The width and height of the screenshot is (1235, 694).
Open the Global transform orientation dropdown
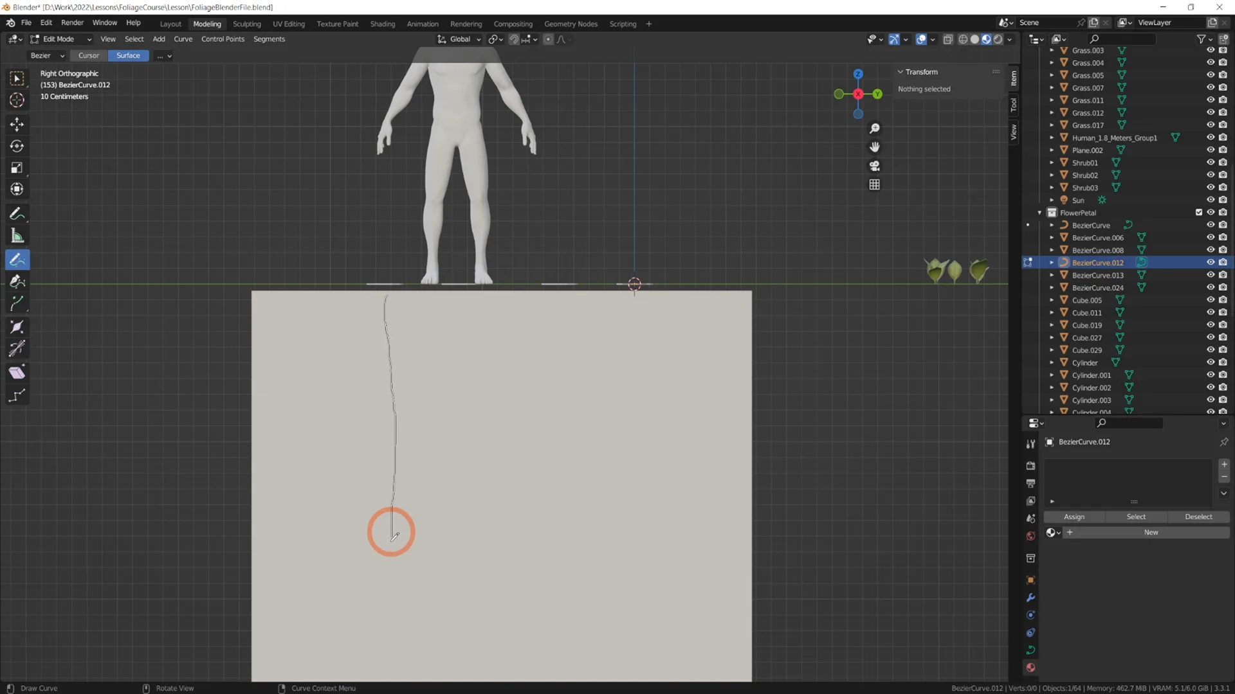pos(459,39)
